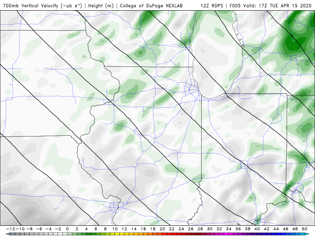Click the '10' color scale label
The height and width of the screenshot is (236, 315).
coord(115,229)
